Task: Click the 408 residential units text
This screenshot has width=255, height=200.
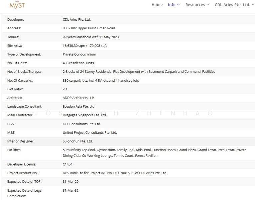Action: coord(78,63)
